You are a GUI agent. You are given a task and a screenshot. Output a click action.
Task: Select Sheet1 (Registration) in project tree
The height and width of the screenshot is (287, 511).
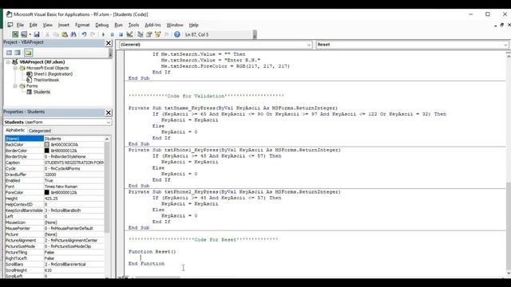pos(53,74)
